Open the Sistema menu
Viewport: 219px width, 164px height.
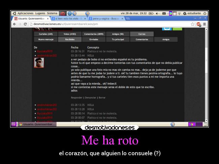point(52,13)
